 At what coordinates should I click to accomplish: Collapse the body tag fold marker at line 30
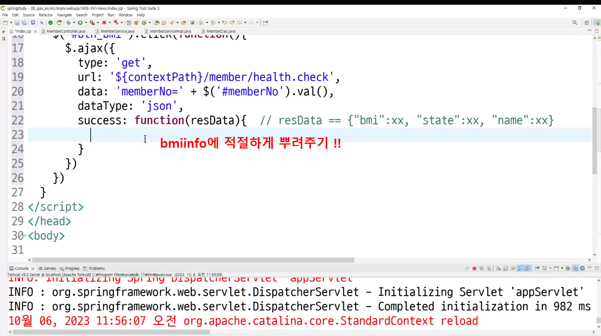tap(25, 236)
